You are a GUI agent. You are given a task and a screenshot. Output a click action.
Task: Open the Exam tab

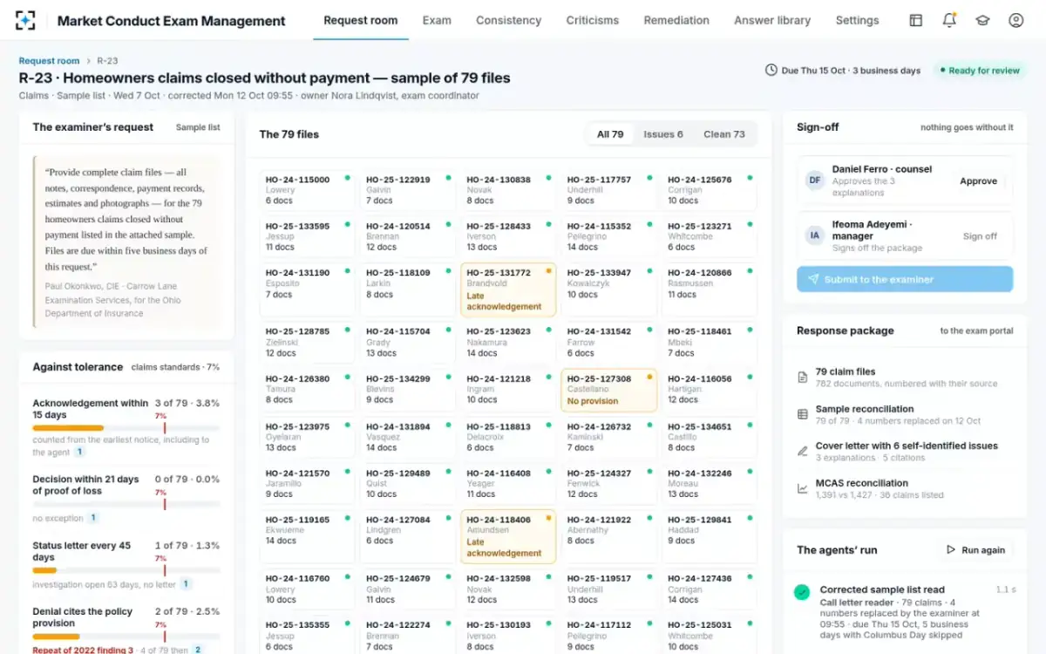[x=437, y=20]
